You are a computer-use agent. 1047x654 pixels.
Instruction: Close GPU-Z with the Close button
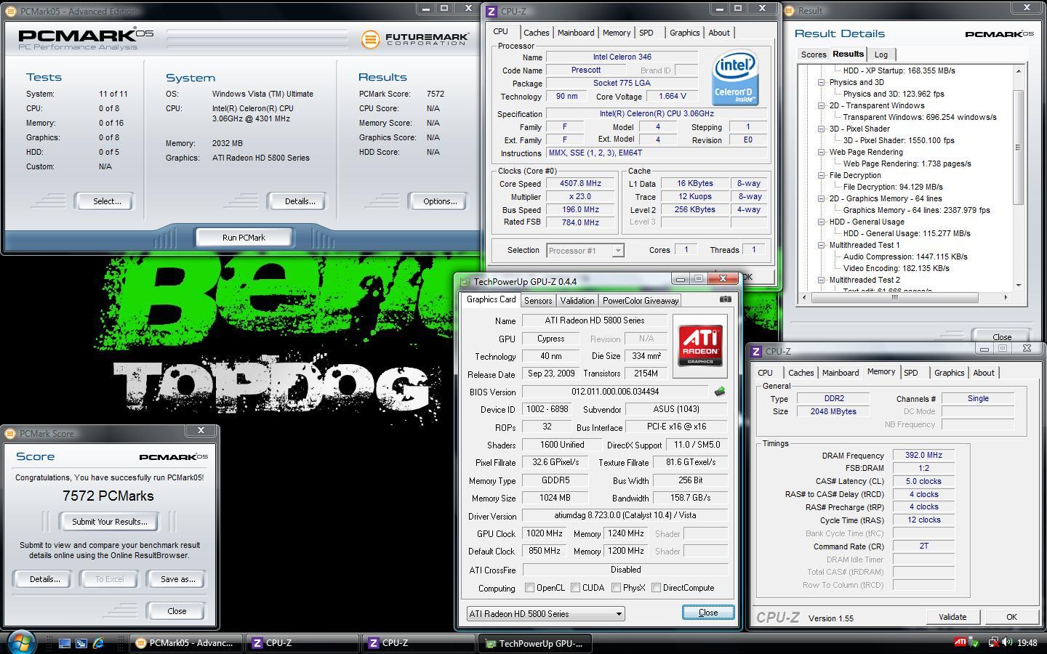coord(708,613)
